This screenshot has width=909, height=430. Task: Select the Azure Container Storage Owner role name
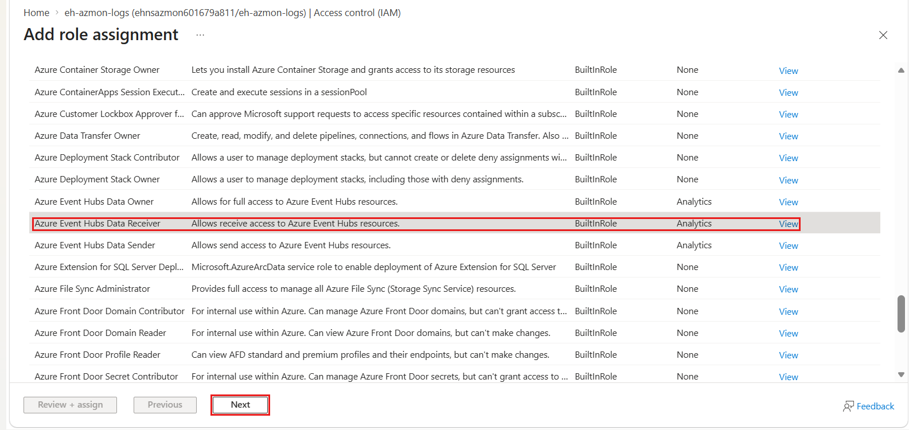[x=97, y=70]
